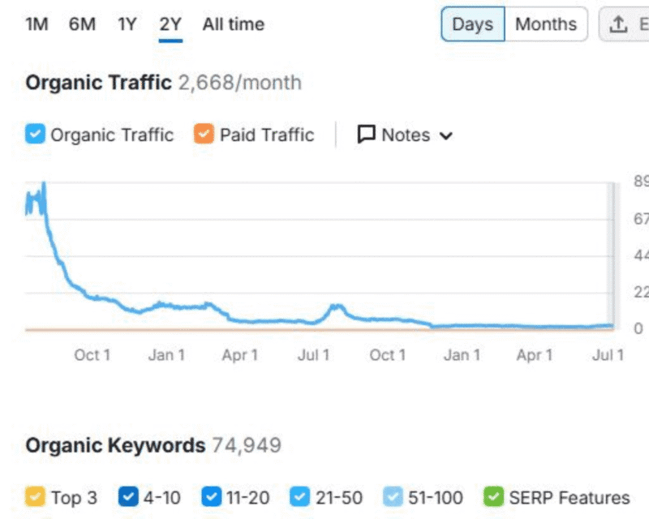Toggle the Top 3 keywords checkbox
The image size is (649, 519).
(x=35, y=496)
